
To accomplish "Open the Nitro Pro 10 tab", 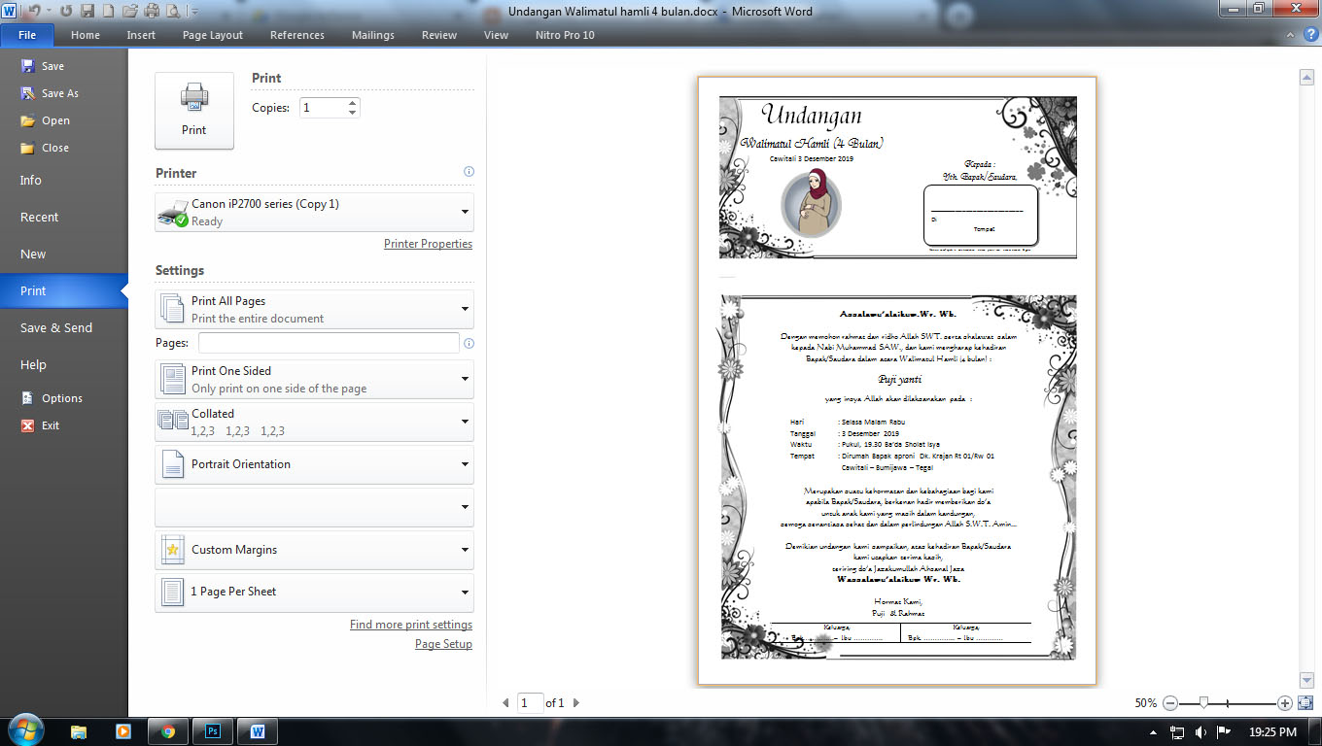I will click(565, 35).
